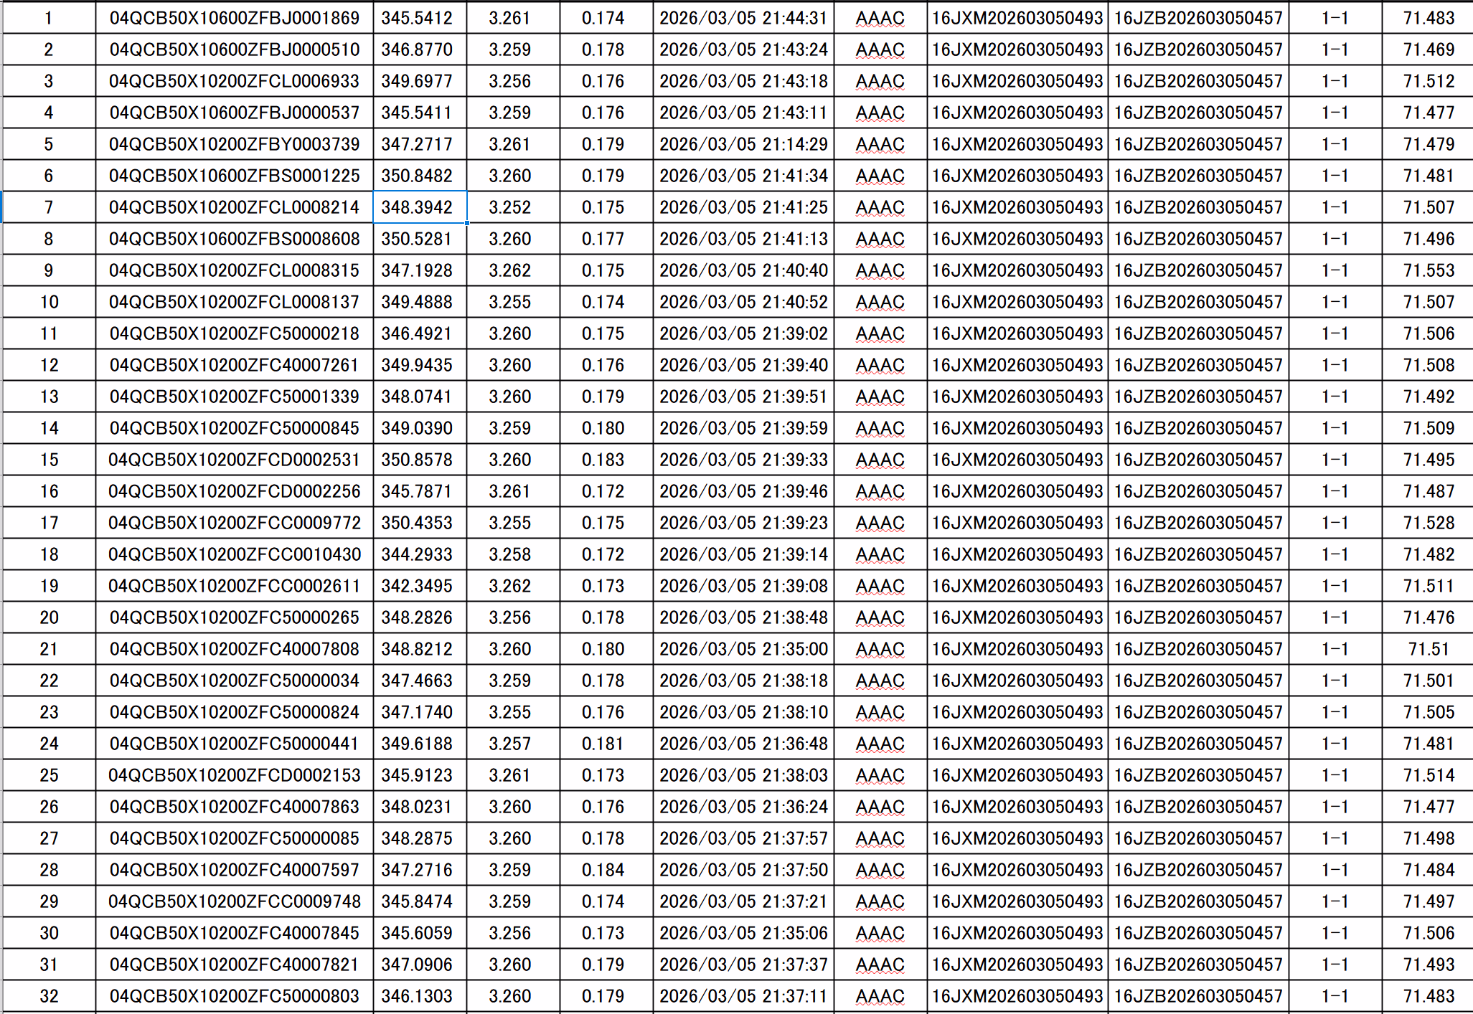This screenshot has width=1473, height=1014.
Task: Select the 0.181 cell in row 24
Action: pyautogui.click(x=606, y=744)
